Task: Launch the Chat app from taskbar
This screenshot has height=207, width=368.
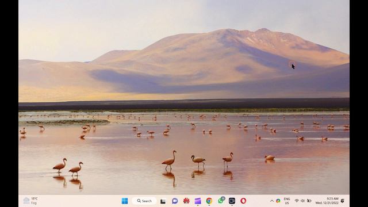Action: click(175, 201)
